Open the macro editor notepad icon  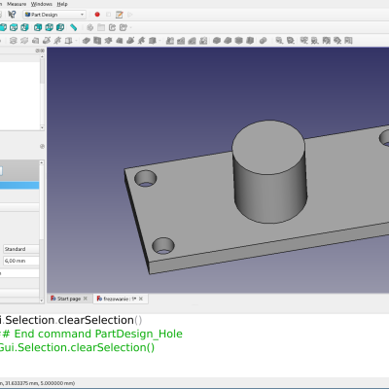coord(120,15)
